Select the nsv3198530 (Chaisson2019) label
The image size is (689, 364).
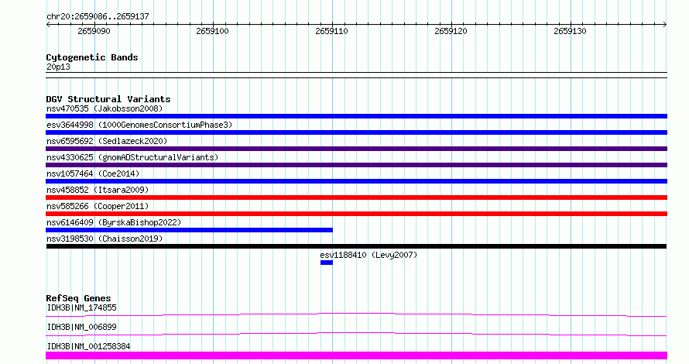105,239
